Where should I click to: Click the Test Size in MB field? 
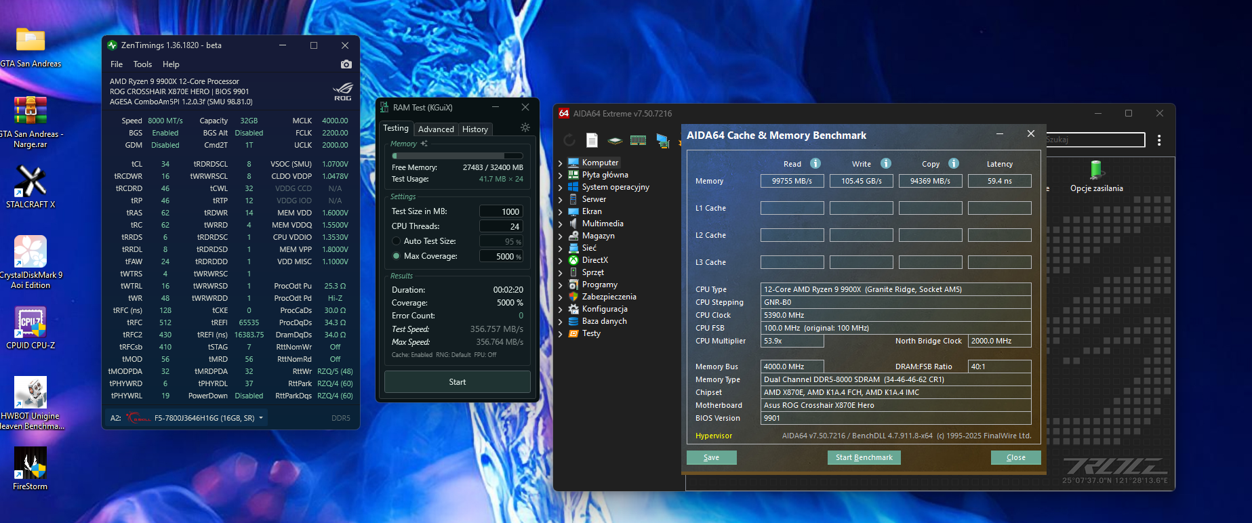(501, 211)
